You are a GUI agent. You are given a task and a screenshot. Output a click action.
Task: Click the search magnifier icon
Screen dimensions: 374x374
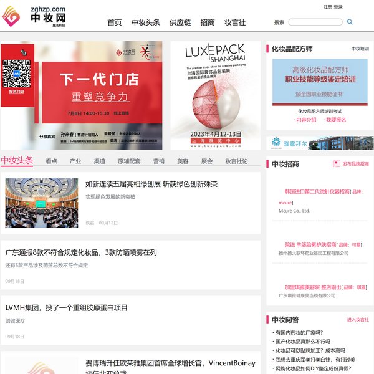click(x=350, y=22)
